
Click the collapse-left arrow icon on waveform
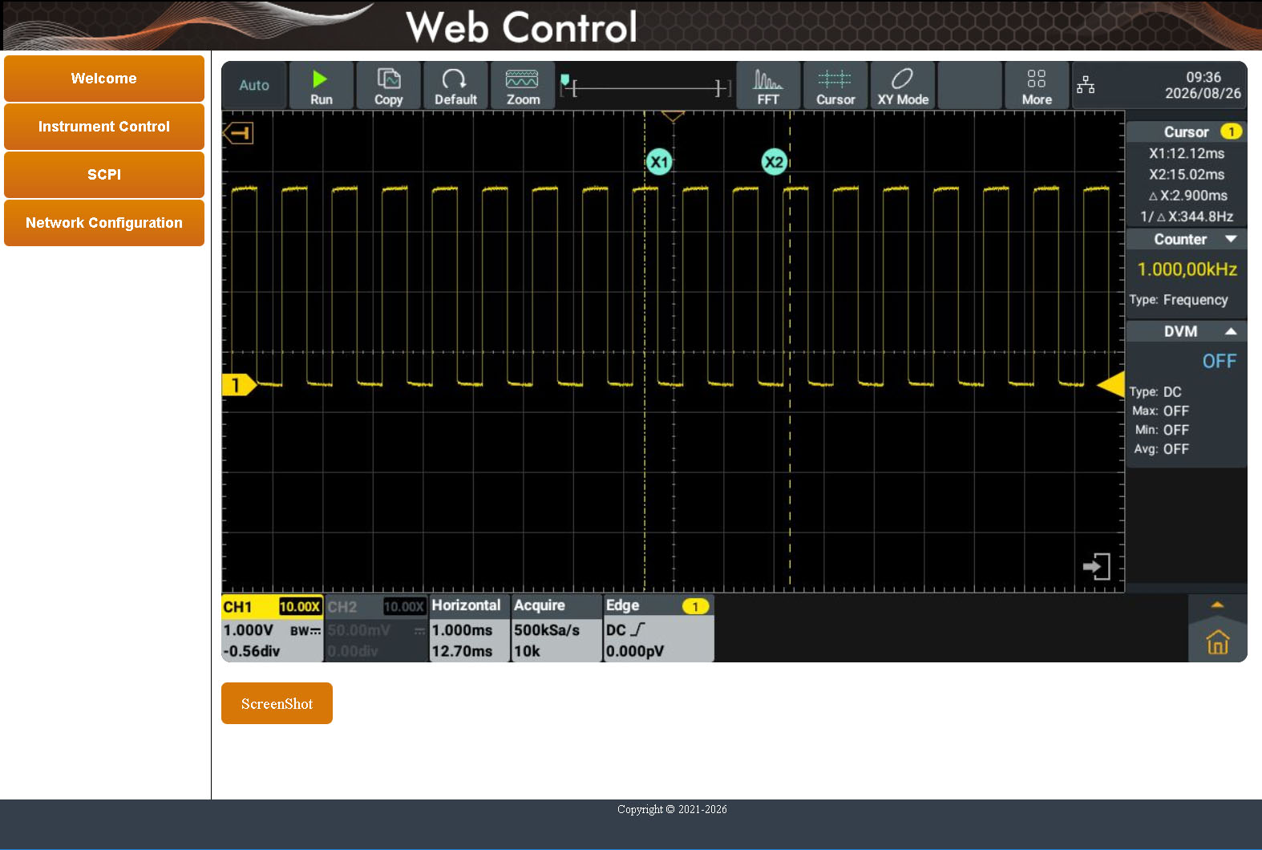coord(238,132)
